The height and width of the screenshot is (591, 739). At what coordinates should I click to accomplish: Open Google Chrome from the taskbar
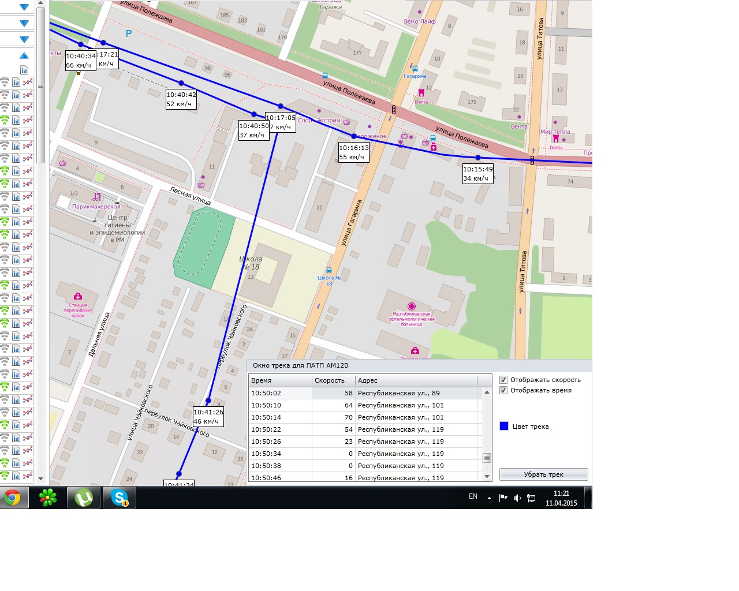point(13,498)
